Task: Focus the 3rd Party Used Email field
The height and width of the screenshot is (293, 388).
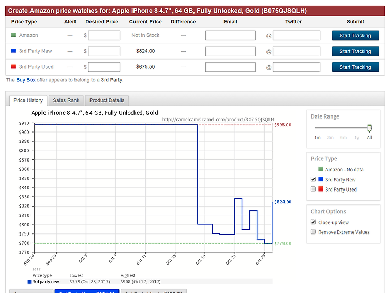Action: pyautogui.click(x=230, y=67)
